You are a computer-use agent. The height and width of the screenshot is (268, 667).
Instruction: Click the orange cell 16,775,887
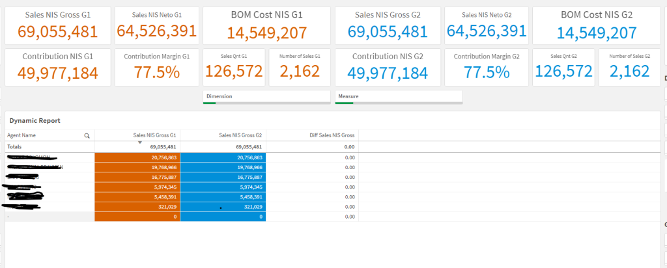tap(137, 177)
